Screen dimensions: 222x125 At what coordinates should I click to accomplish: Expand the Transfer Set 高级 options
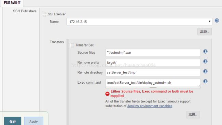pos(193,114)
